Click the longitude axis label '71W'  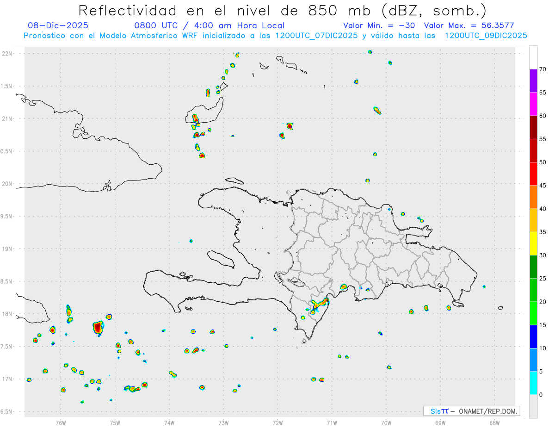coord(332,423)
